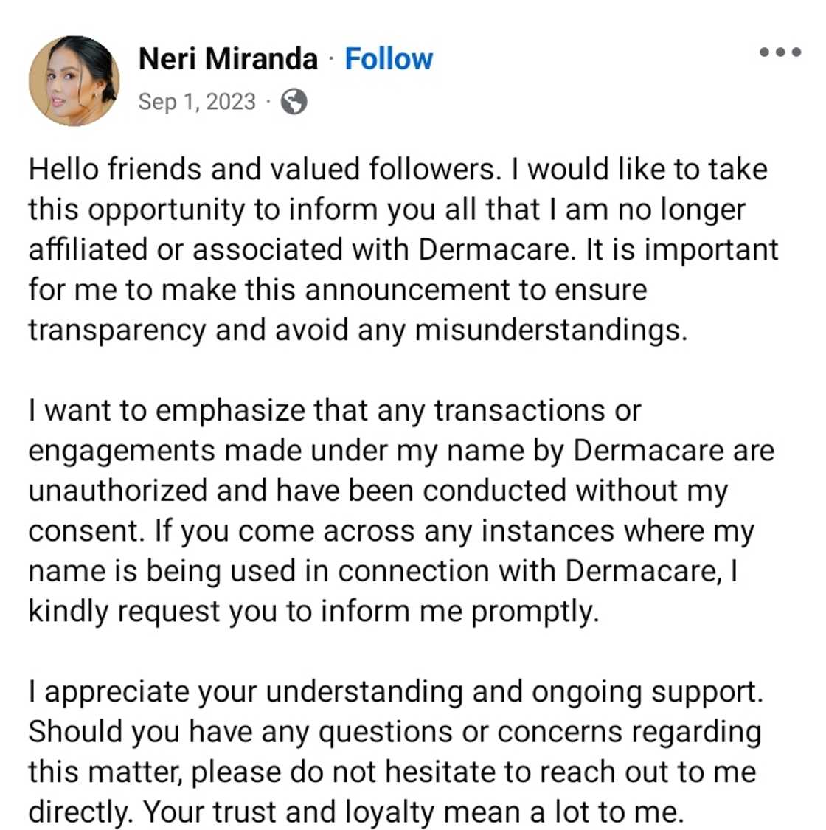826x830 pixels.
Task: Click the word "transparency" in the post
Action: pos(117,331)
